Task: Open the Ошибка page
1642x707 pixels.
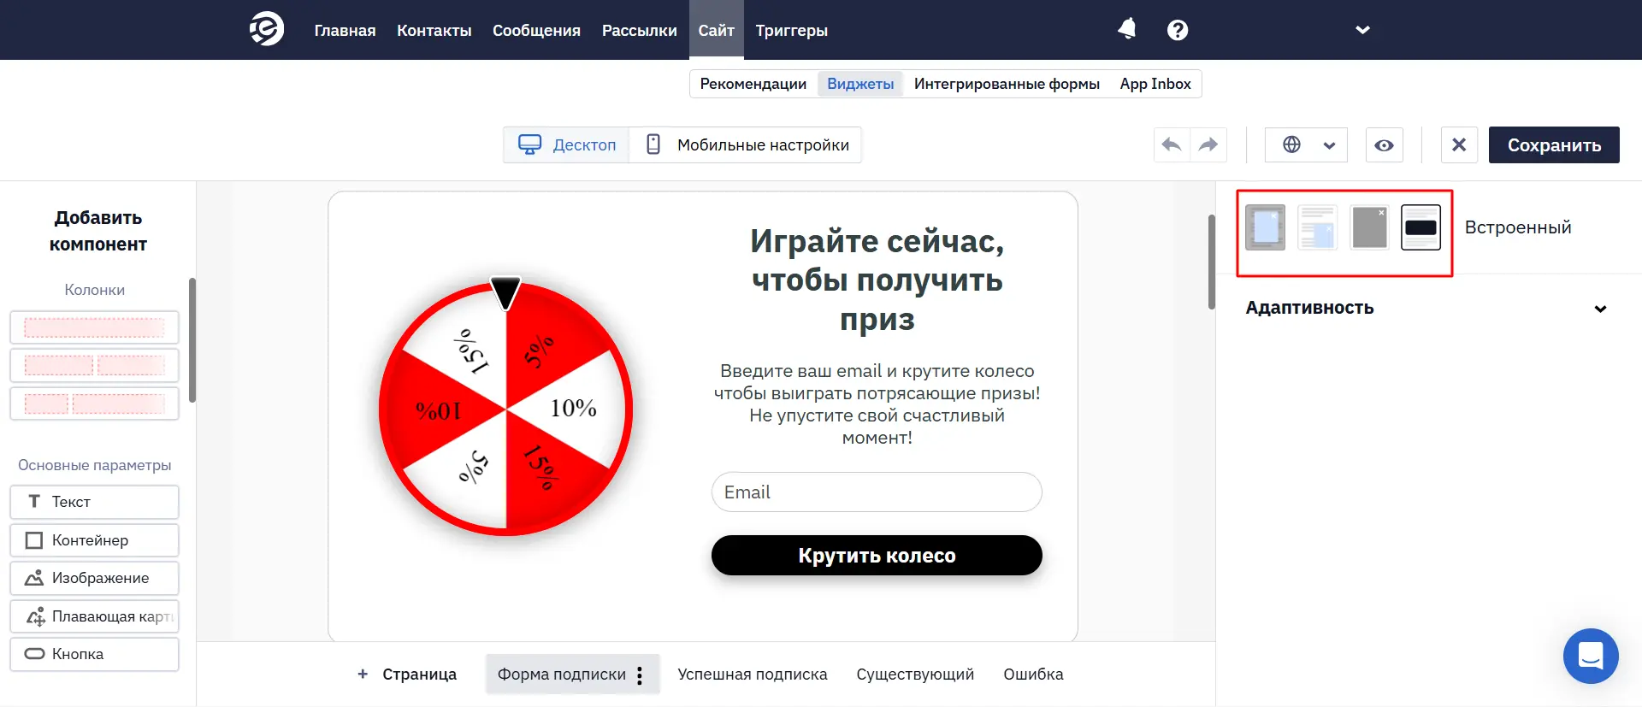Action: (x=1033, y=675)
